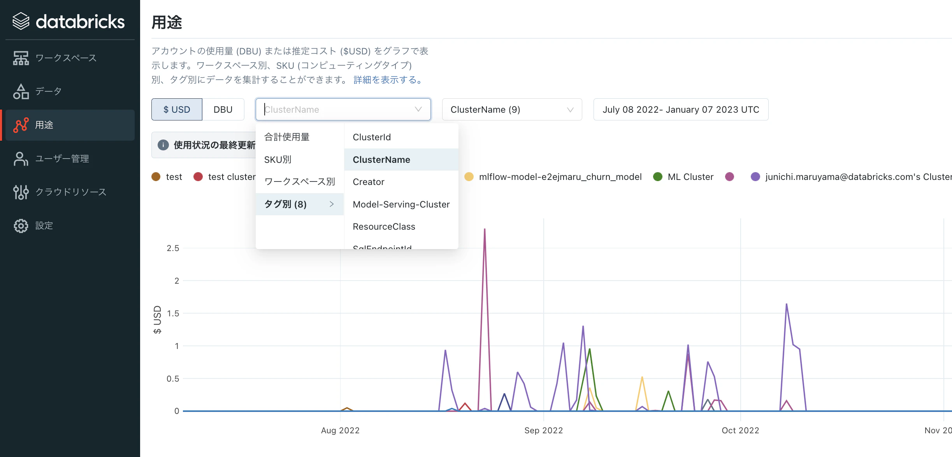Switch the unit toggle to $ USD

177,110
